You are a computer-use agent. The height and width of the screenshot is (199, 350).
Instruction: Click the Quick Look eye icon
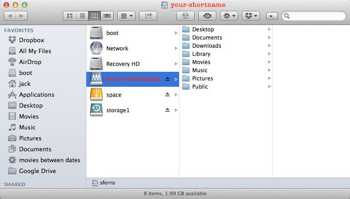pyautogui.click(x=207, y=16)
